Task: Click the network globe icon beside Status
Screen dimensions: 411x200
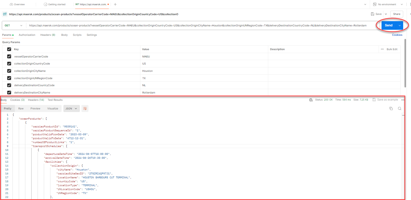Action: 311,100
